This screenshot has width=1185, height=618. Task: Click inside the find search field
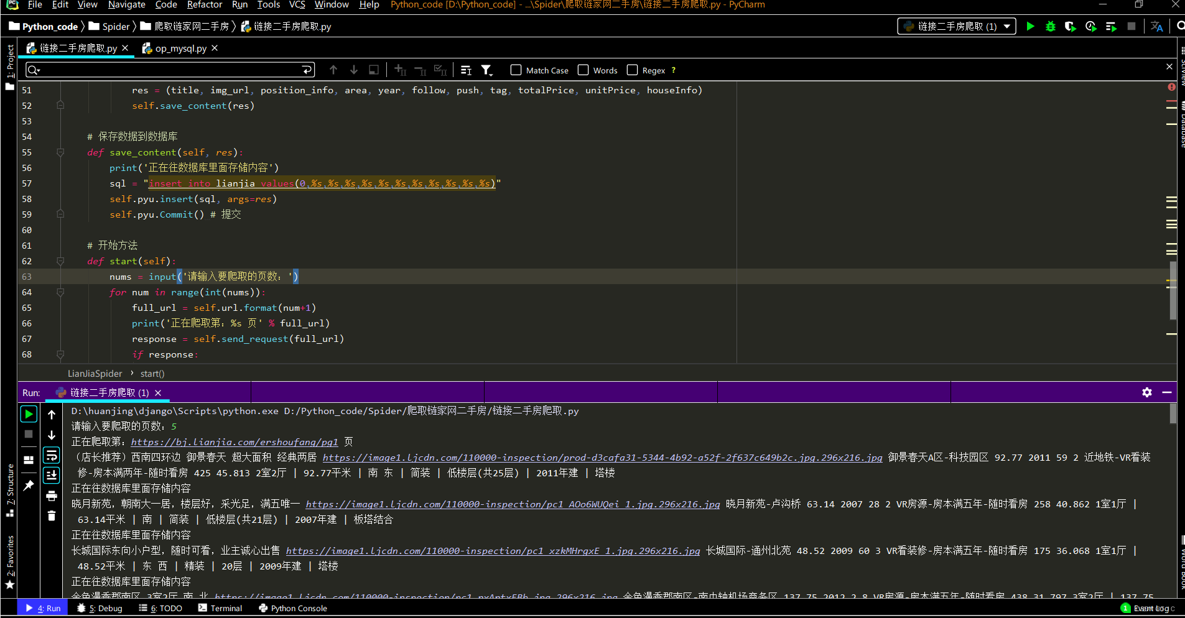point(171,70)
